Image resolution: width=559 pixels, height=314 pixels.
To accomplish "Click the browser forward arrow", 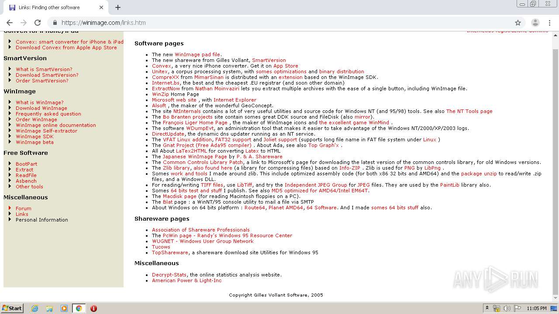I will (x=24, y=23).
